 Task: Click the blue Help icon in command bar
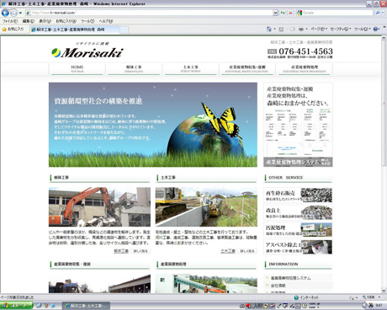pyautogui.click(x=375, y=29)
